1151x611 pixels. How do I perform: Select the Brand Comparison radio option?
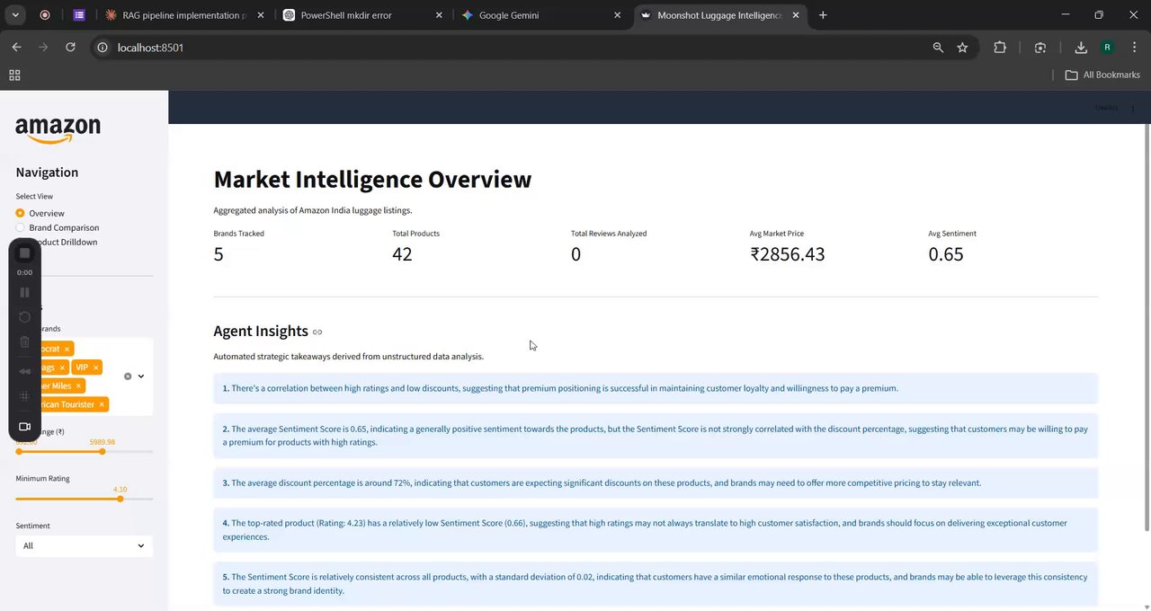(21, 227)
